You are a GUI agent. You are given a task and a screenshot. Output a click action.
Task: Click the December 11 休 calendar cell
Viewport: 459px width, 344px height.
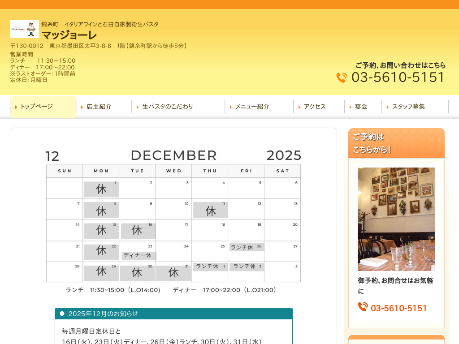coord(210,211)
